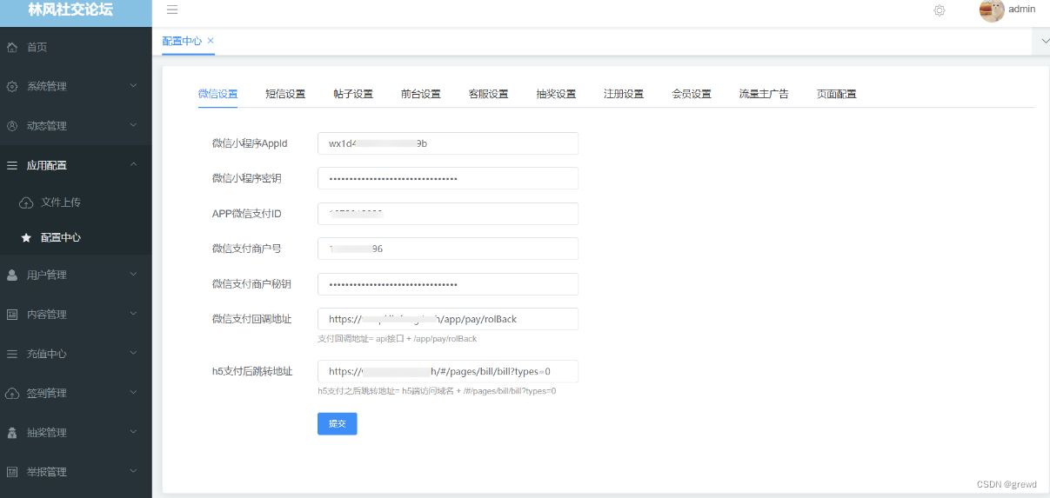Image resolution: width=1050 pixels, height=498 pixels.
Task: Click the 配置中心 page tab label
Action: 182,41
